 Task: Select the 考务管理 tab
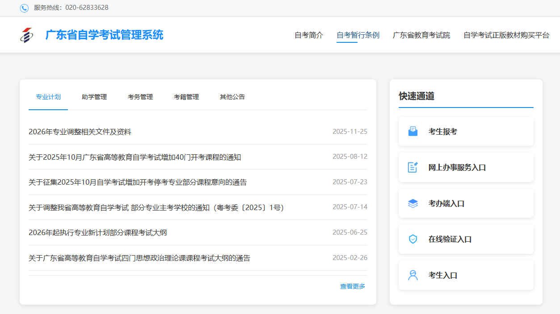140,97
